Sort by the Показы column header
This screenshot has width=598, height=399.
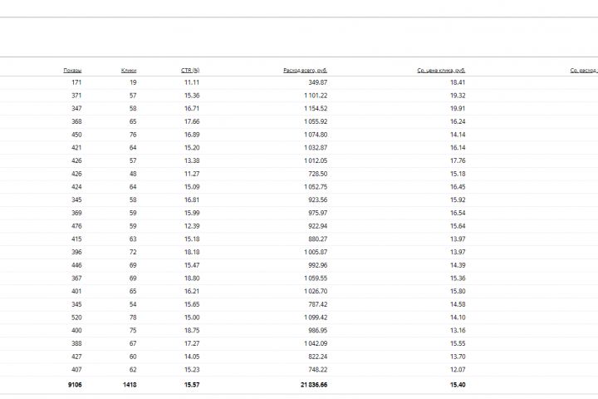[x=72, y=70]
